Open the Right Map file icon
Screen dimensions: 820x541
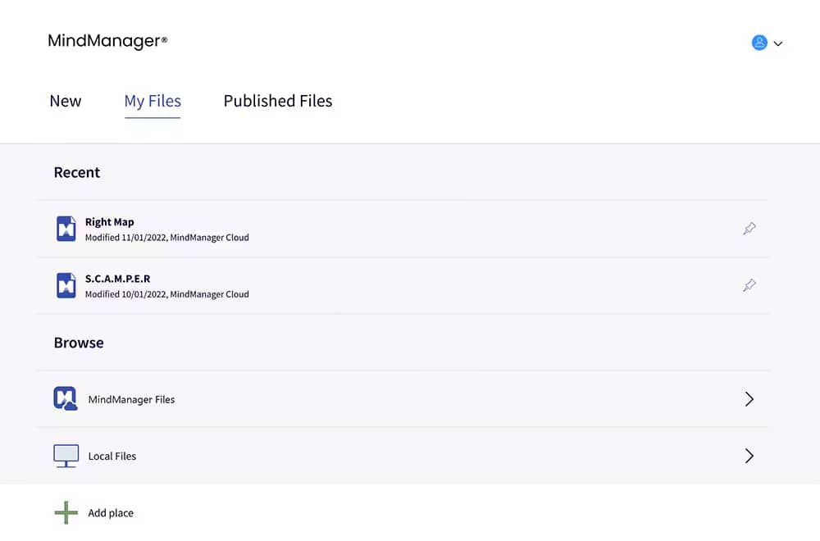click(66, 228)
